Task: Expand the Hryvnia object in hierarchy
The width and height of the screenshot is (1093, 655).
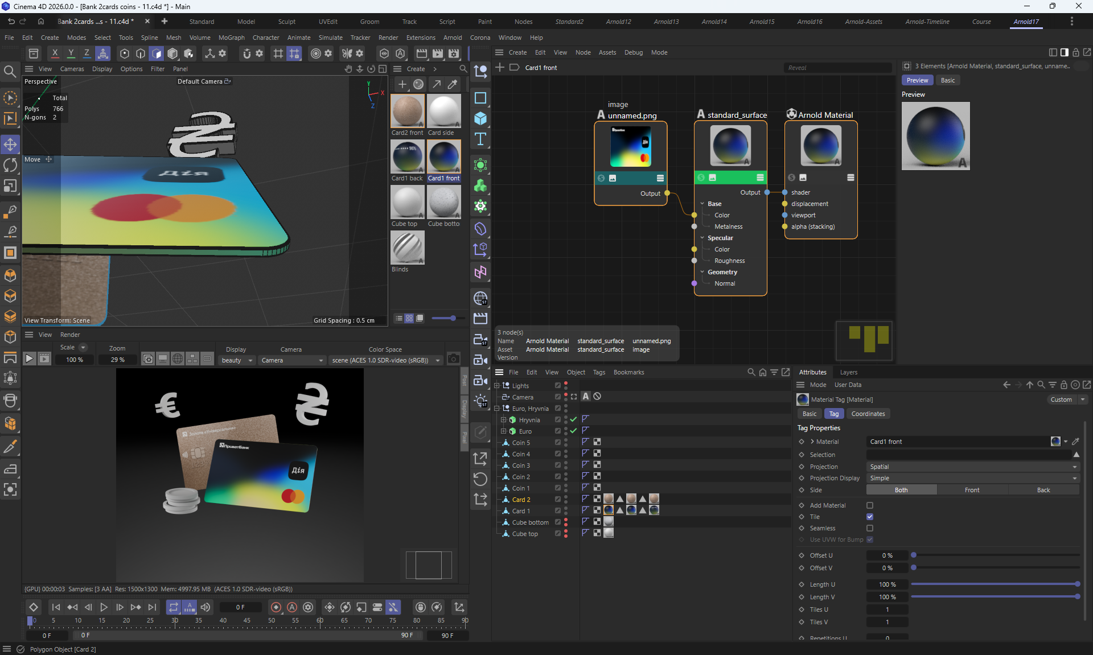Action: (503, 420)
